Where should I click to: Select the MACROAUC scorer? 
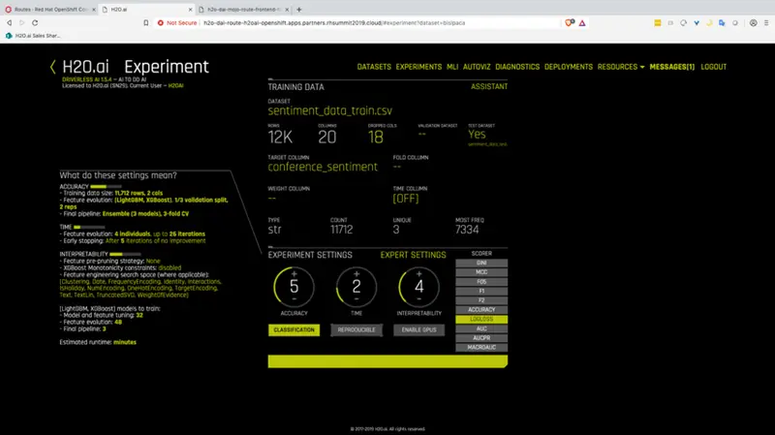click(x=481, y=348)
